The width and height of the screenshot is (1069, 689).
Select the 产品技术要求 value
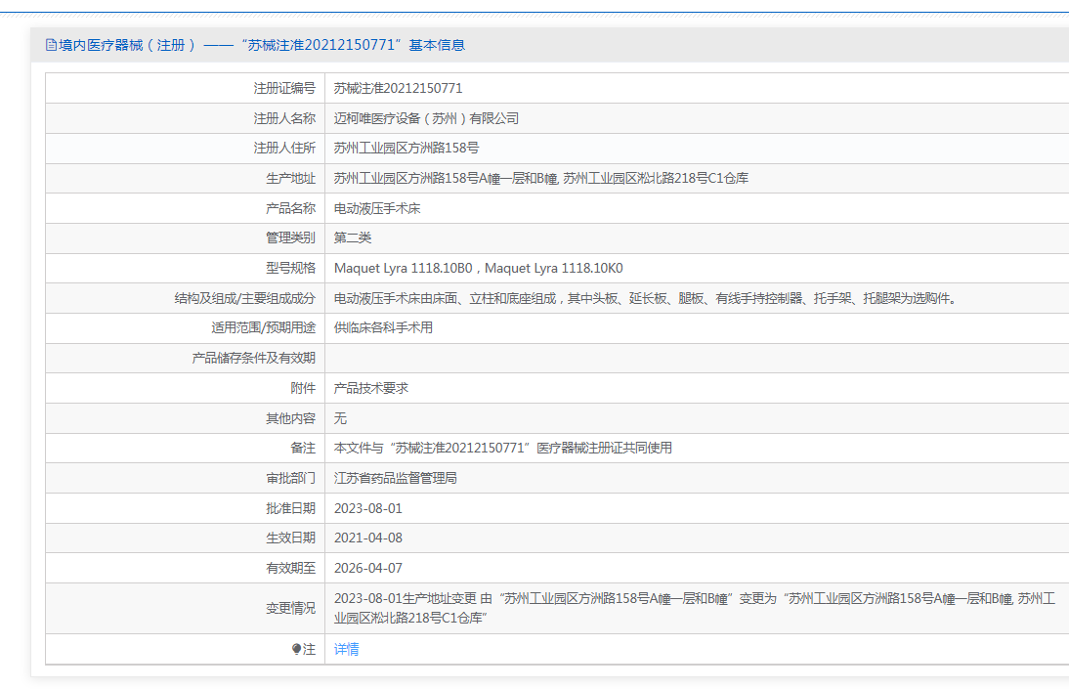[x=371, y=388]
